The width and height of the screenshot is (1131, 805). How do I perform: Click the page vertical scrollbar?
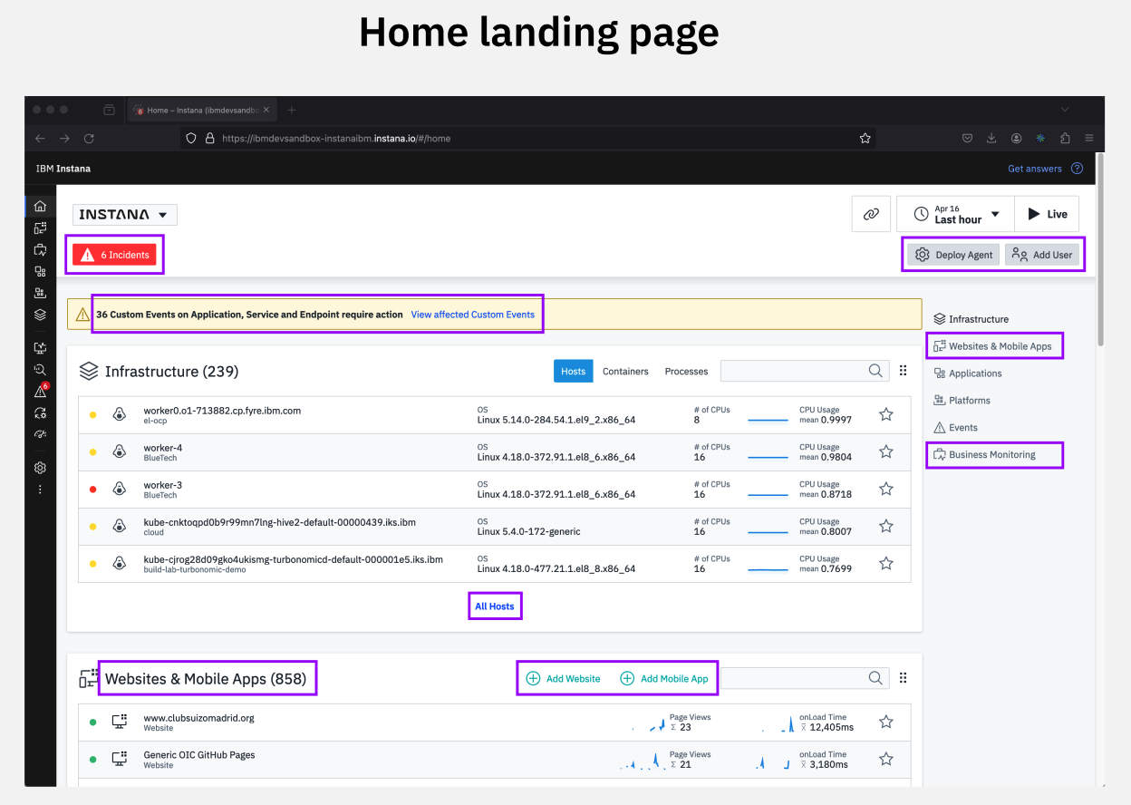(x=1100, y=249)
